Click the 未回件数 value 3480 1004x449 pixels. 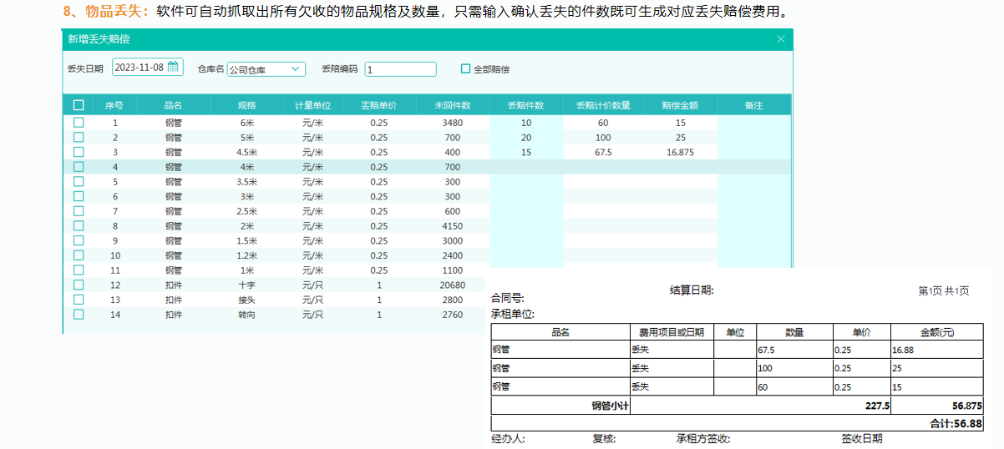click(x=452, y=123)
